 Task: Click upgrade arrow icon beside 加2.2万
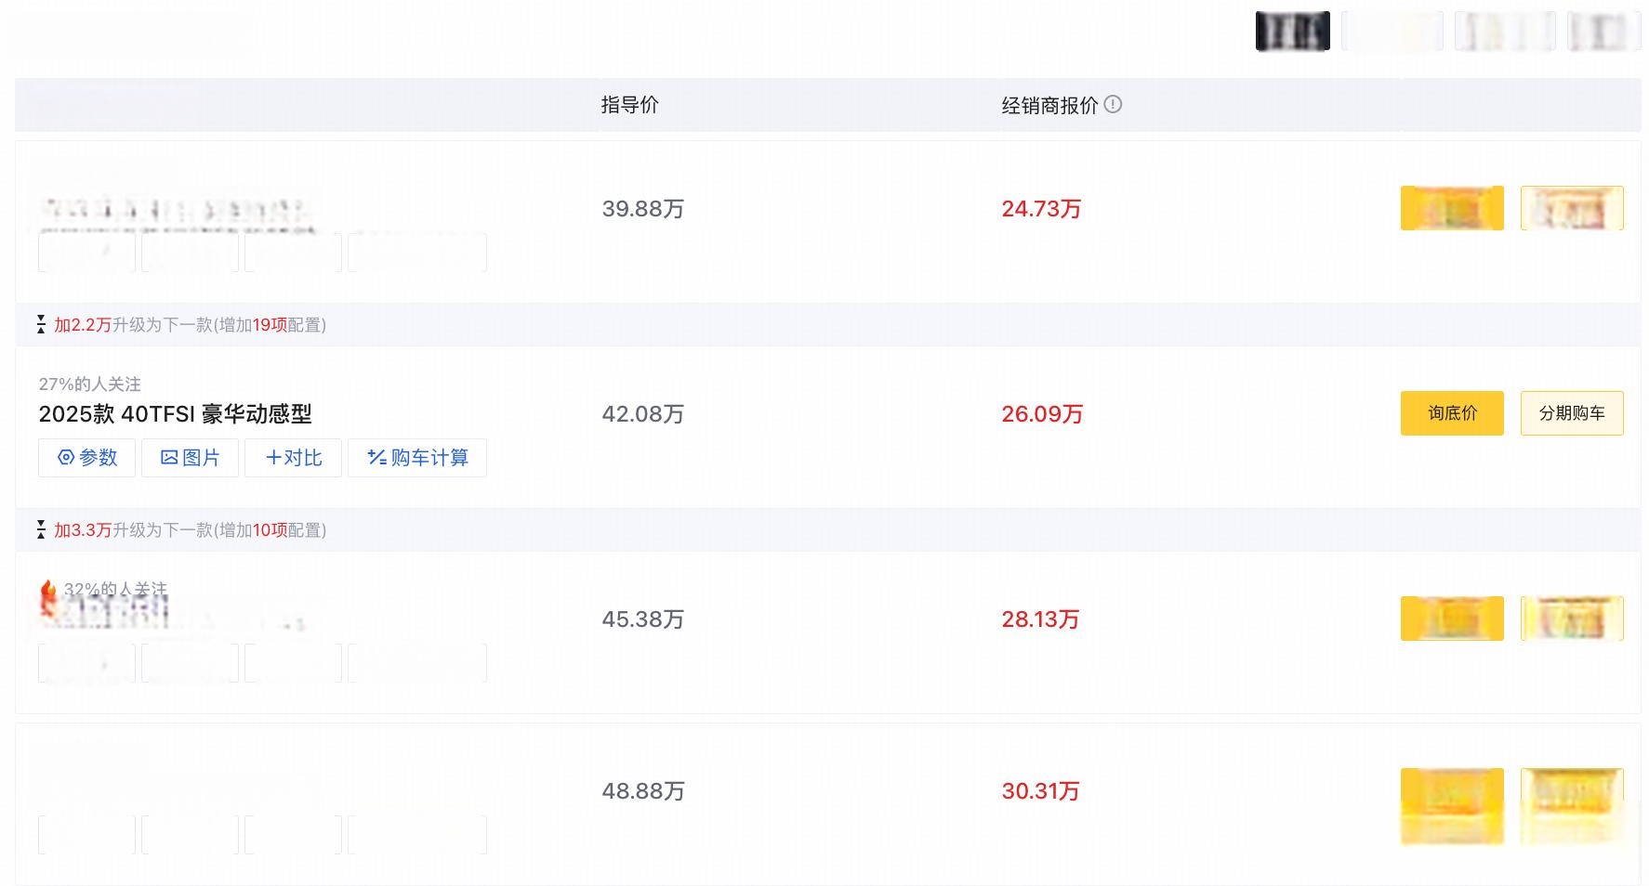click(x=41, y=324)
